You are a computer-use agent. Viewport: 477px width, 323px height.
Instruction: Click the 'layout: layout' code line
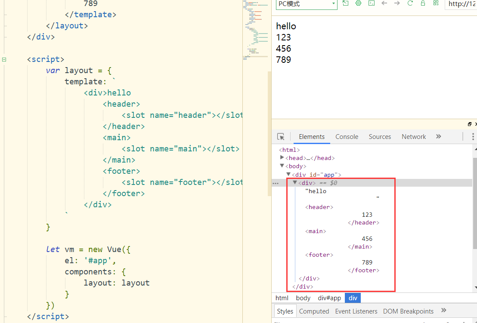click(x=117, y=283)
